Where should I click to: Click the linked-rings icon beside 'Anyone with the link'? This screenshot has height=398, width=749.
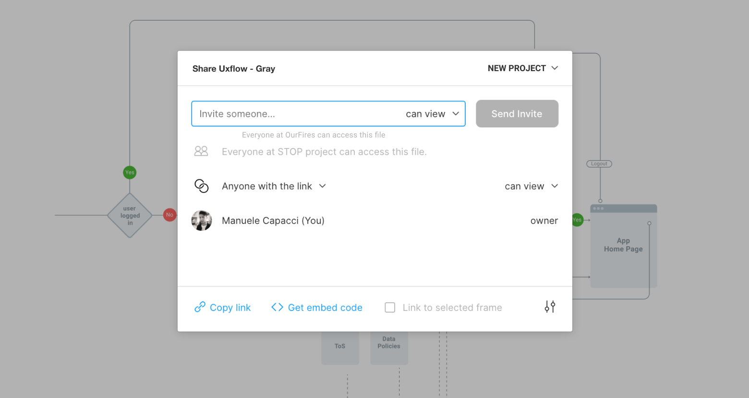click(x=202, y=186)
